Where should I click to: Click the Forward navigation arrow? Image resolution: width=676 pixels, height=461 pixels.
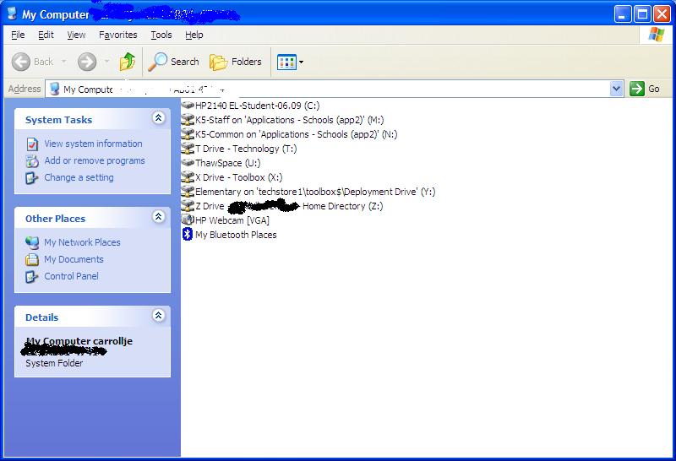86,62
